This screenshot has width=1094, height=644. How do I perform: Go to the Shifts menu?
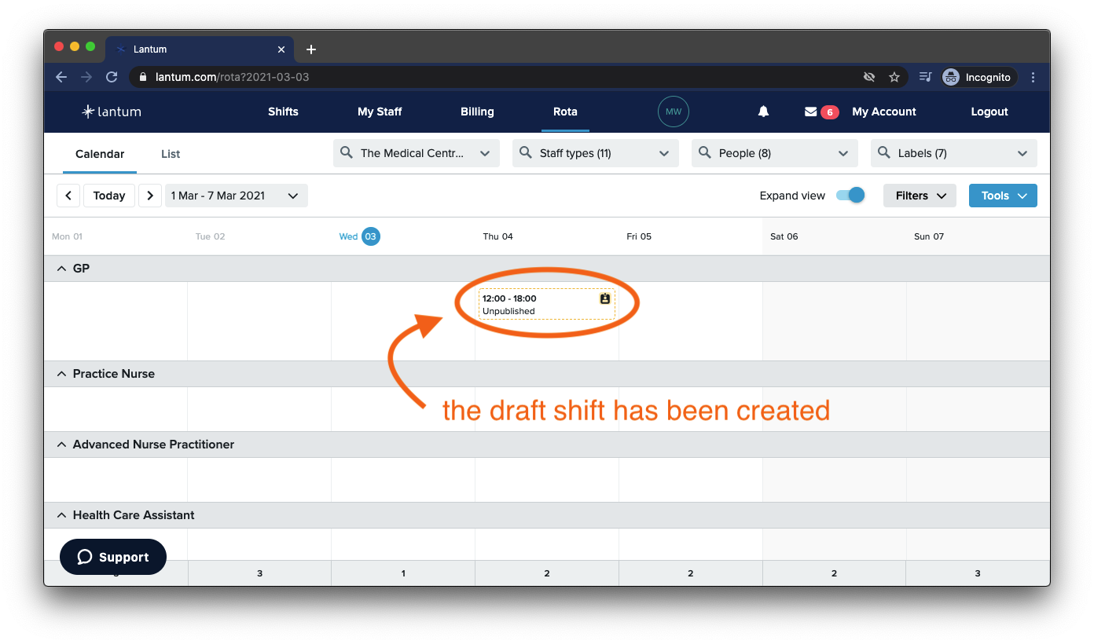coord(283,112)
